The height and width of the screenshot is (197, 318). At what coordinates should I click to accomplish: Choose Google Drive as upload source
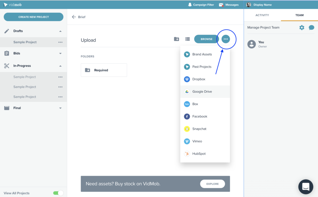pyautogui.click(x=205, y=92)
